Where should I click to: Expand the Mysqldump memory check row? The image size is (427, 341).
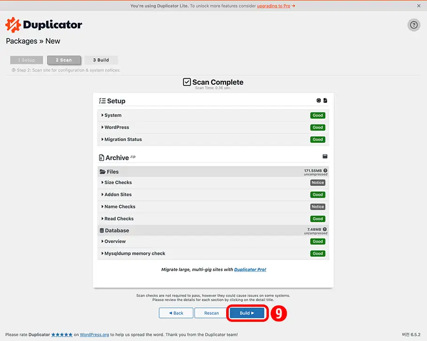coord(213,253)
